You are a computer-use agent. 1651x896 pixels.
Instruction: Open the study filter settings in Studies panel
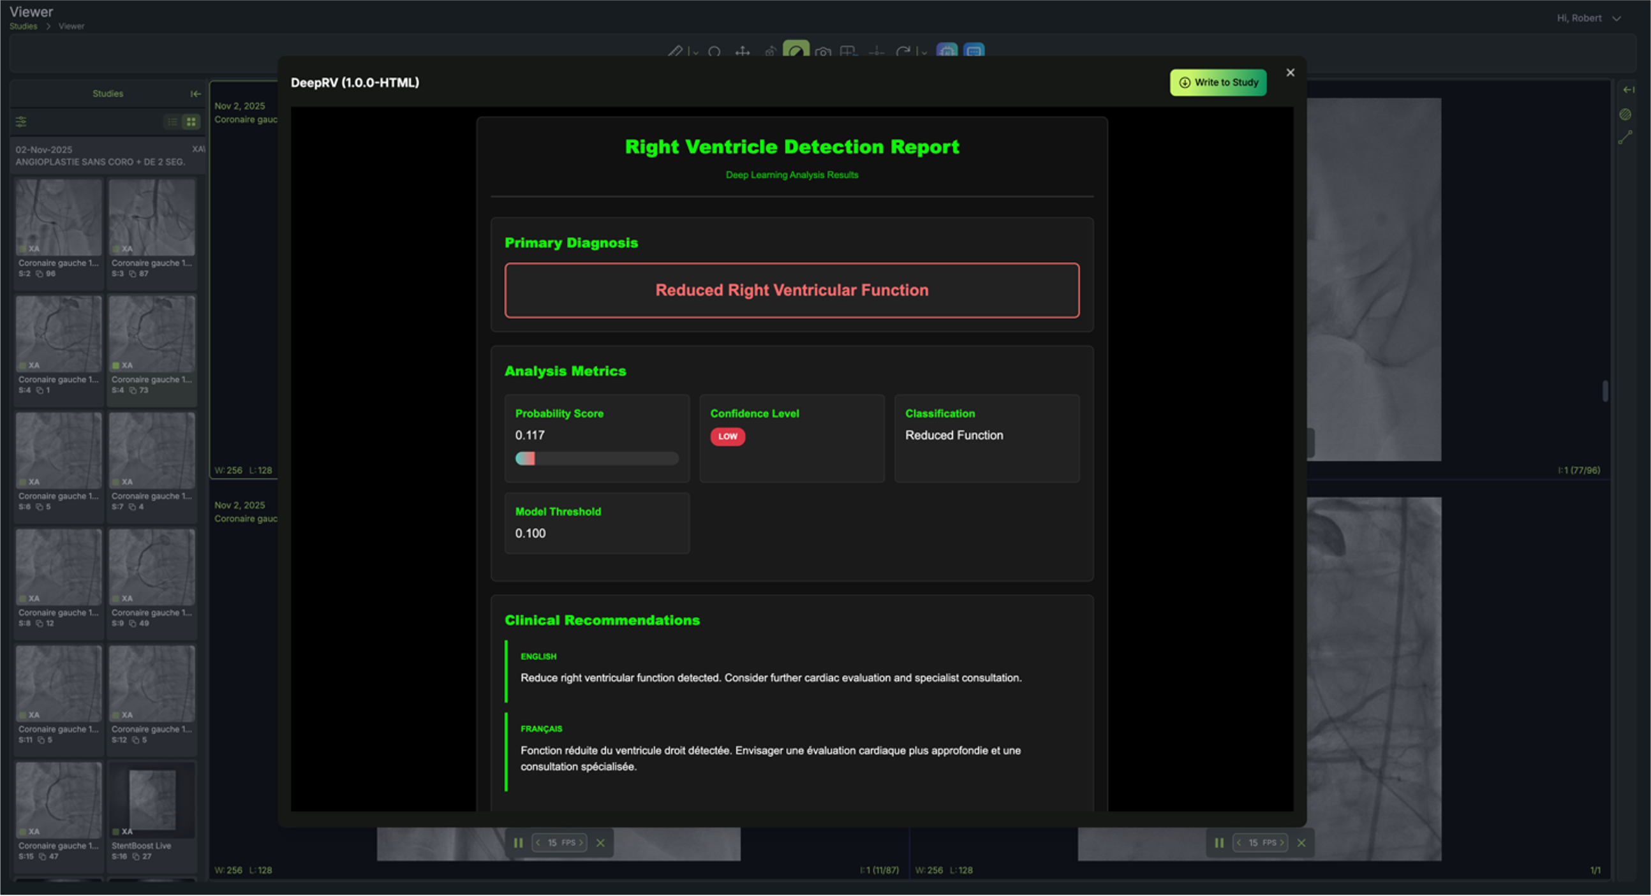pos(22,122)
